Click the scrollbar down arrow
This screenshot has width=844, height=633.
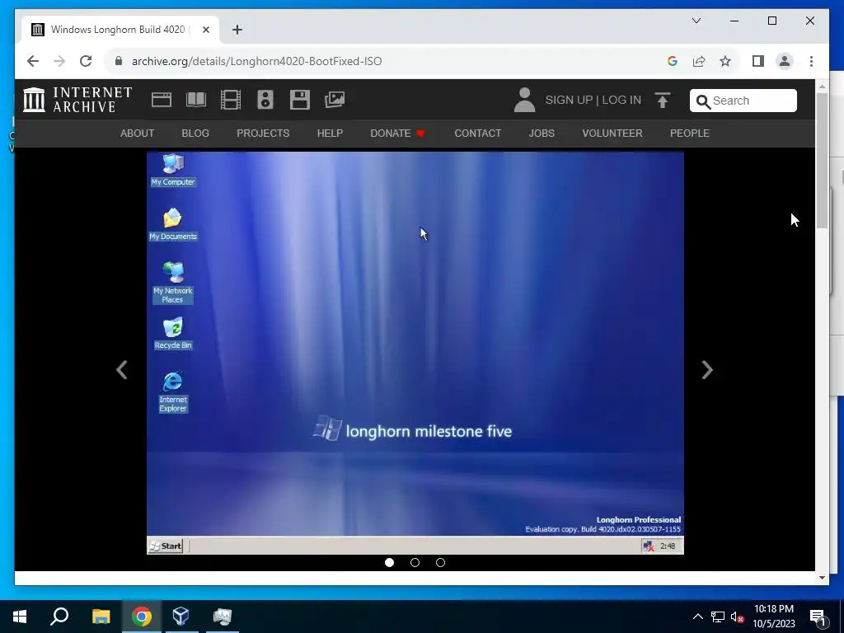pos(822,578)
